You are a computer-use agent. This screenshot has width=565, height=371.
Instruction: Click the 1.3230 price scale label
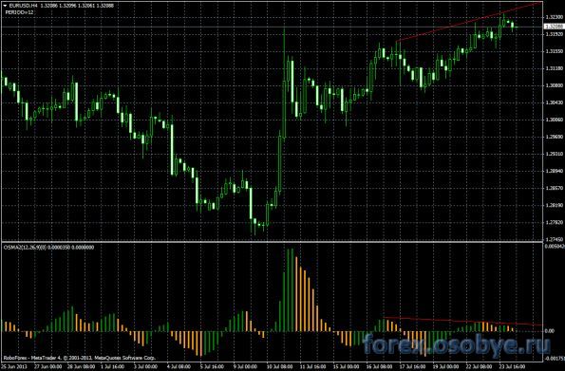point(555,17)
